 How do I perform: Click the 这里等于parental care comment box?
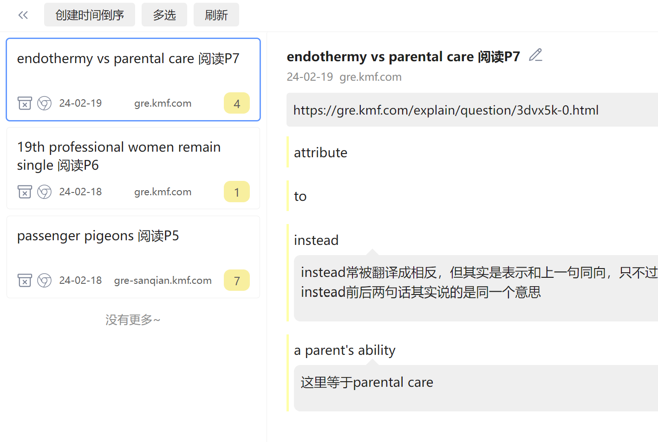click(x=476, y=388)
